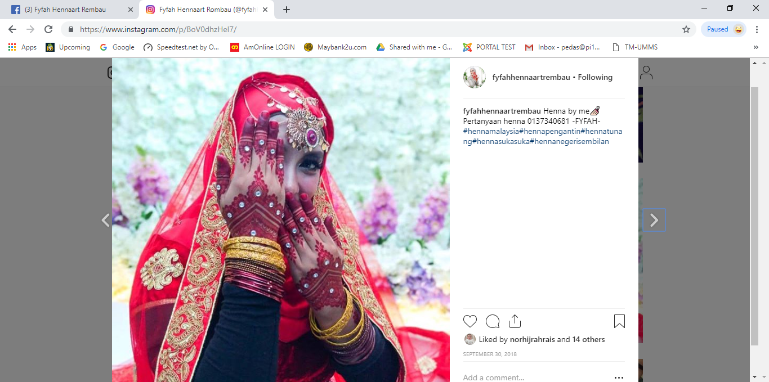Open the Instagram profile icon in header
The image size is (769, 382).
pyautogui.click(x=646, y=73)
